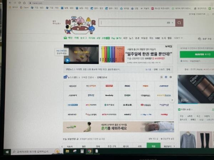Screen dimensions: 214x160
Task: Go to 블로그 in the service menu
Action: tap(83, 38)
